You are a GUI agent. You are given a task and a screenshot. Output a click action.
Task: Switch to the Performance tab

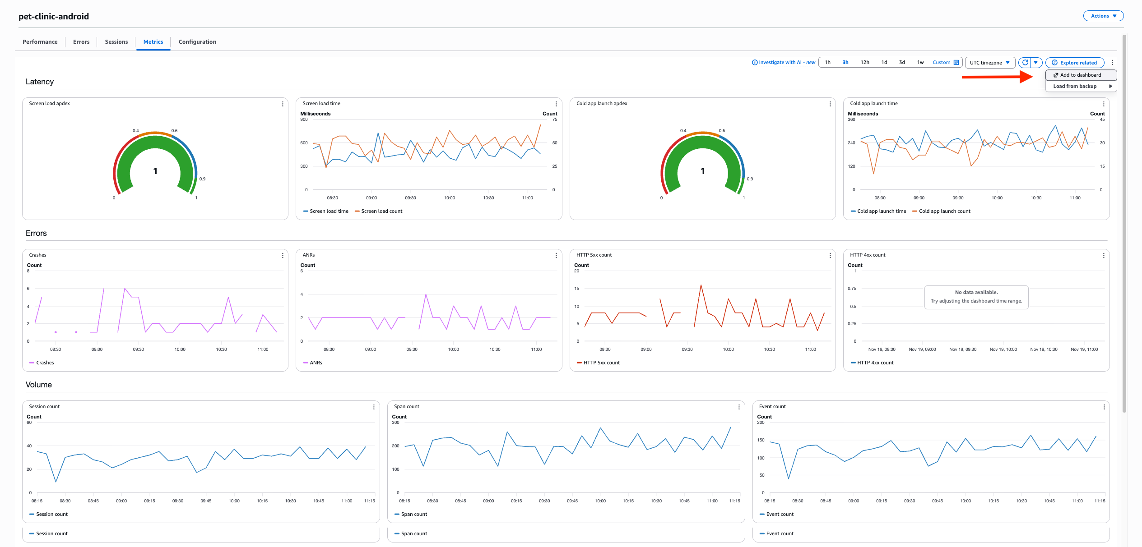(40, 41)
